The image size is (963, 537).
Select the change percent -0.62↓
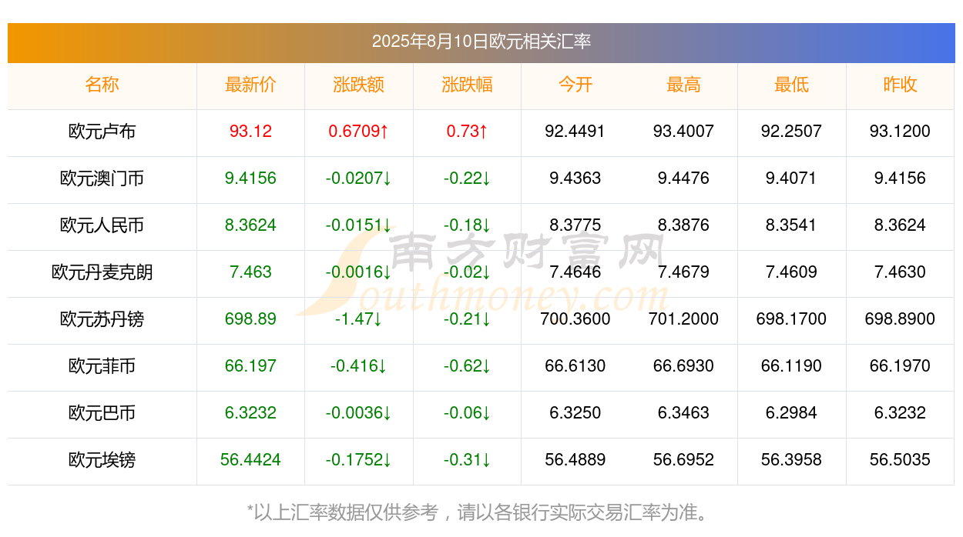pos(467,366)
